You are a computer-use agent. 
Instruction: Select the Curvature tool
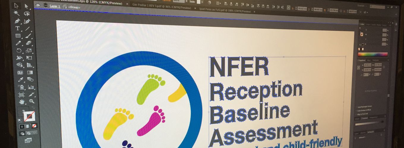tap(27, 21)
